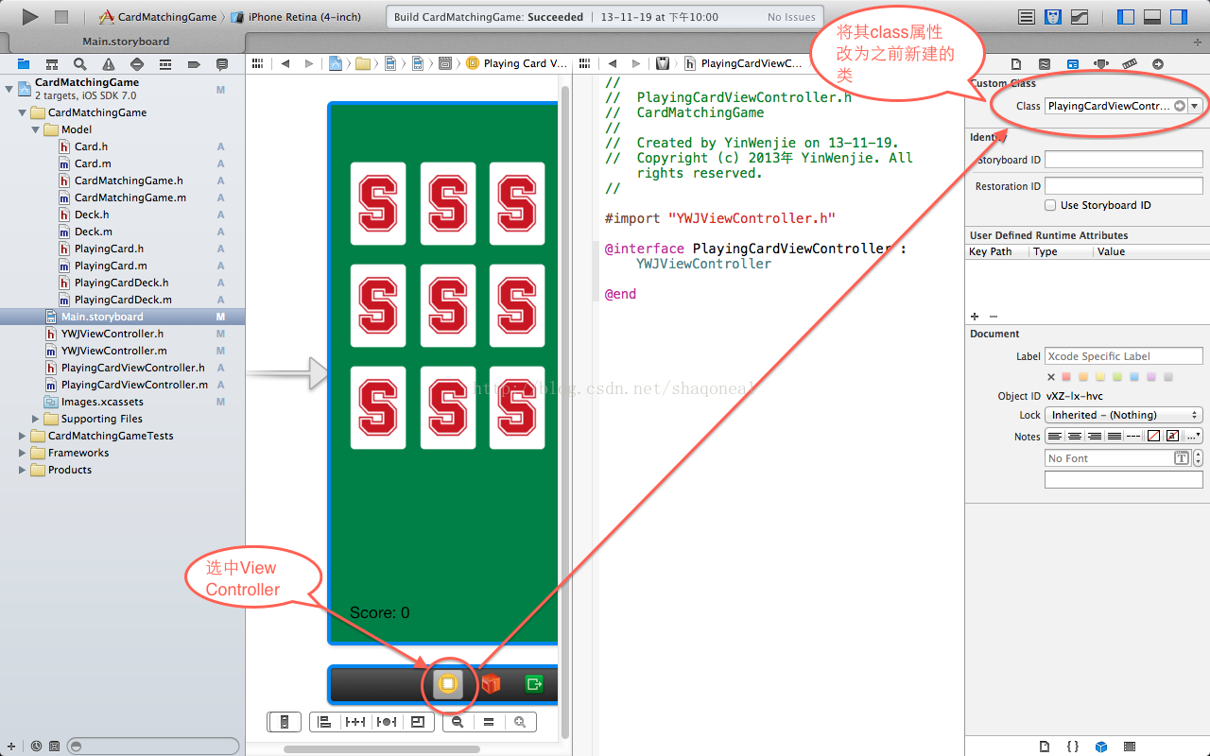Open the notes more-options ellipsis dropdown
The height and width of the screenshot is (756, 1210).
tap(1194, 436)
